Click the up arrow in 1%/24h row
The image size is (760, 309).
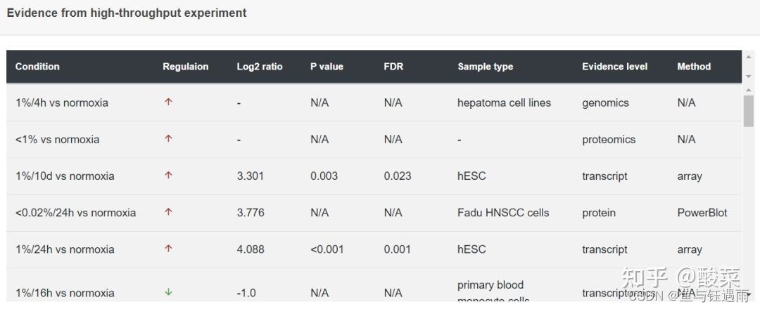(168, 248)
